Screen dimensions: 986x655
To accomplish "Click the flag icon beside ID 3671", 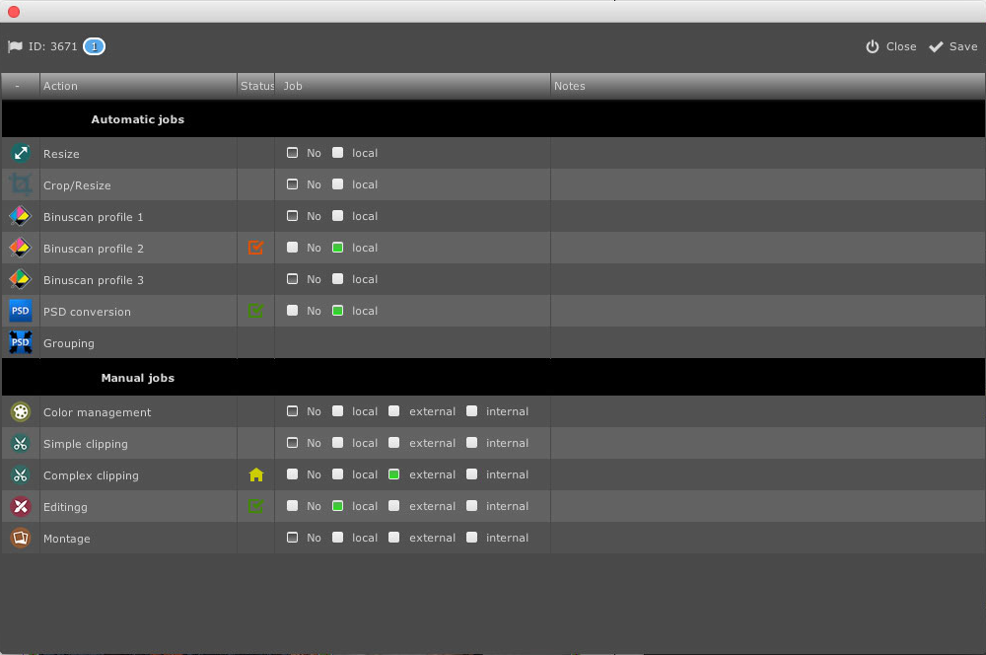I will click(x=16, y=46).
